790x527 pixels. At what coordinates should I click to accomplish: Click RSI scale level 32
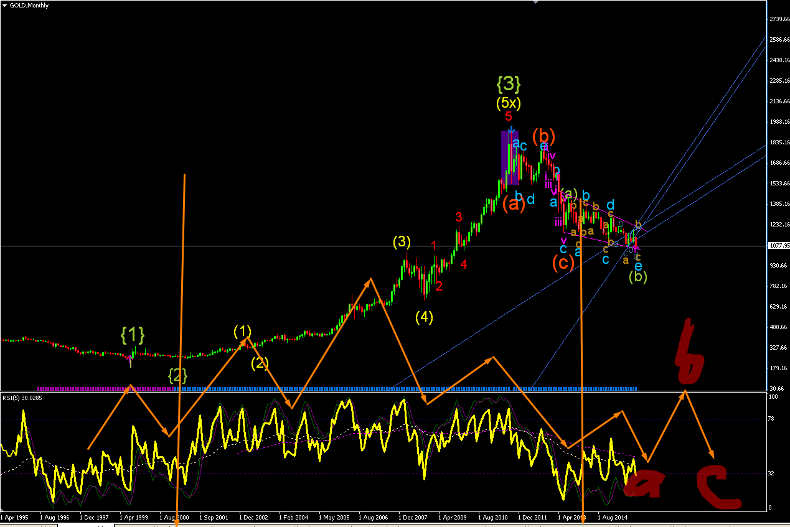[772, 473]
